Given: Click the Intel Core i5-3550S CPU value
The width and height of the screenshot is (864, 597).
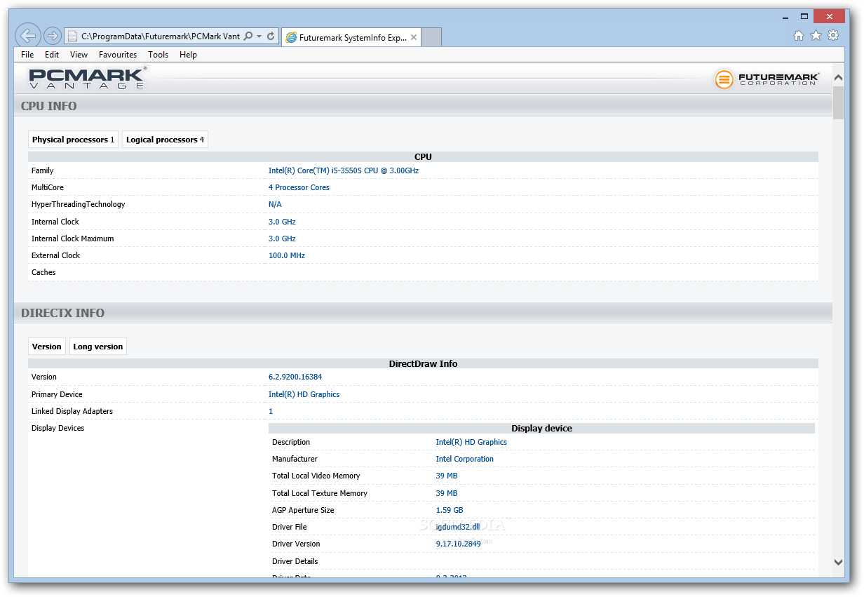Looking at the screenshot, I should click(x=344, y=170).
